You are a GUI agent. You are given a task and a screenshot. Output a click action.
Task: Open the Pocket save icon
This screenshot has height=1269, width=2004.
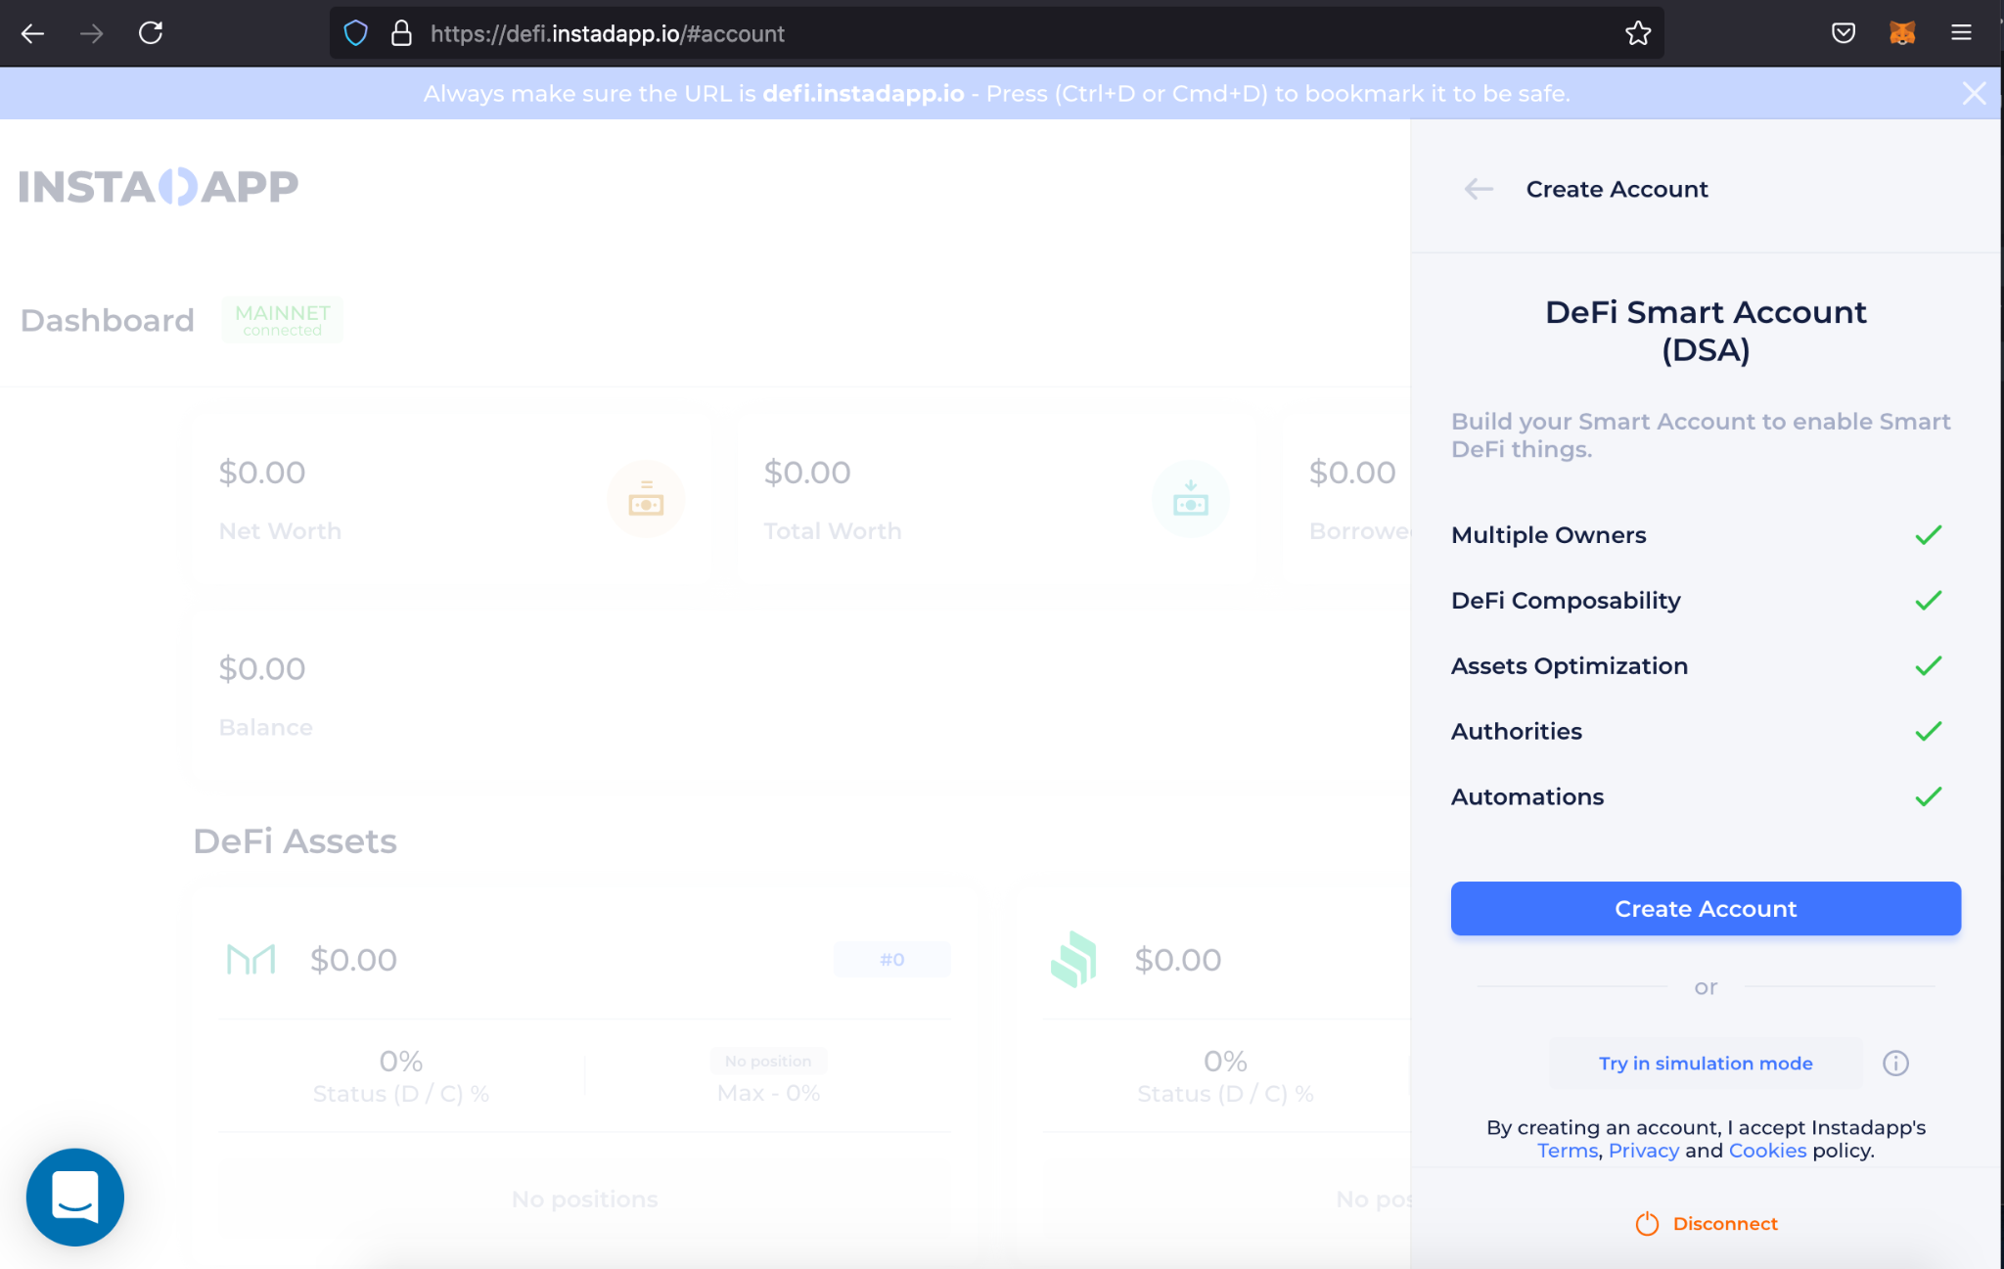1844,33
